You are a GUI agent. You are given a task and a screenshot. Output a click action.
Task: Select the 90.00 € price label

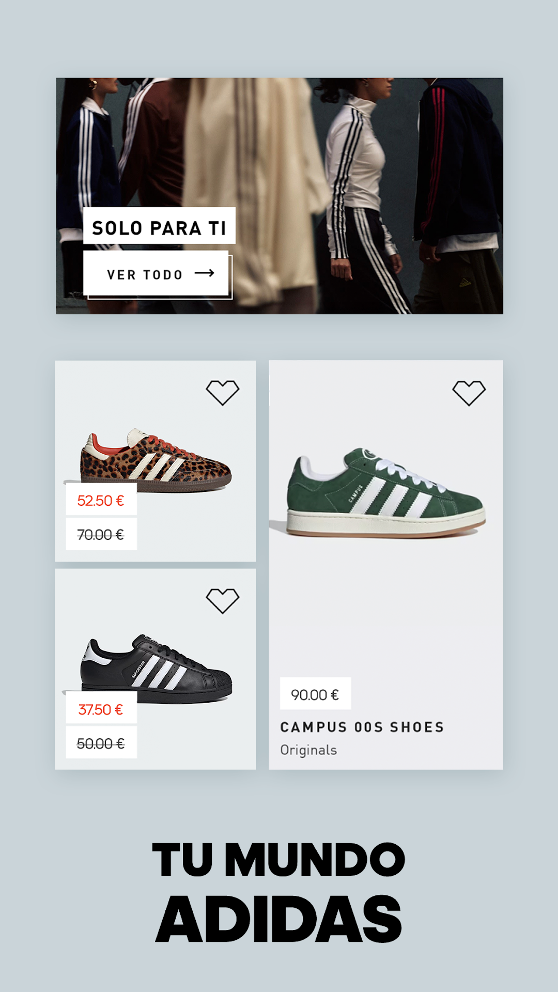(x=315, y=694)
